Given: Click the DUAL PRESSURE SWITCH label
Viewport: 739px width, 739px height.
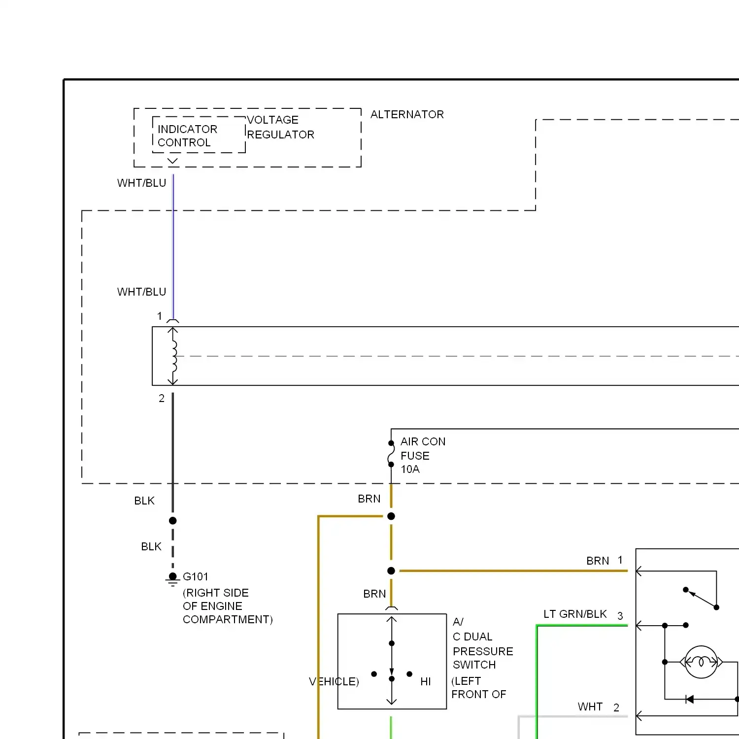Looking at the screenshot, I should tap(483, 643).
